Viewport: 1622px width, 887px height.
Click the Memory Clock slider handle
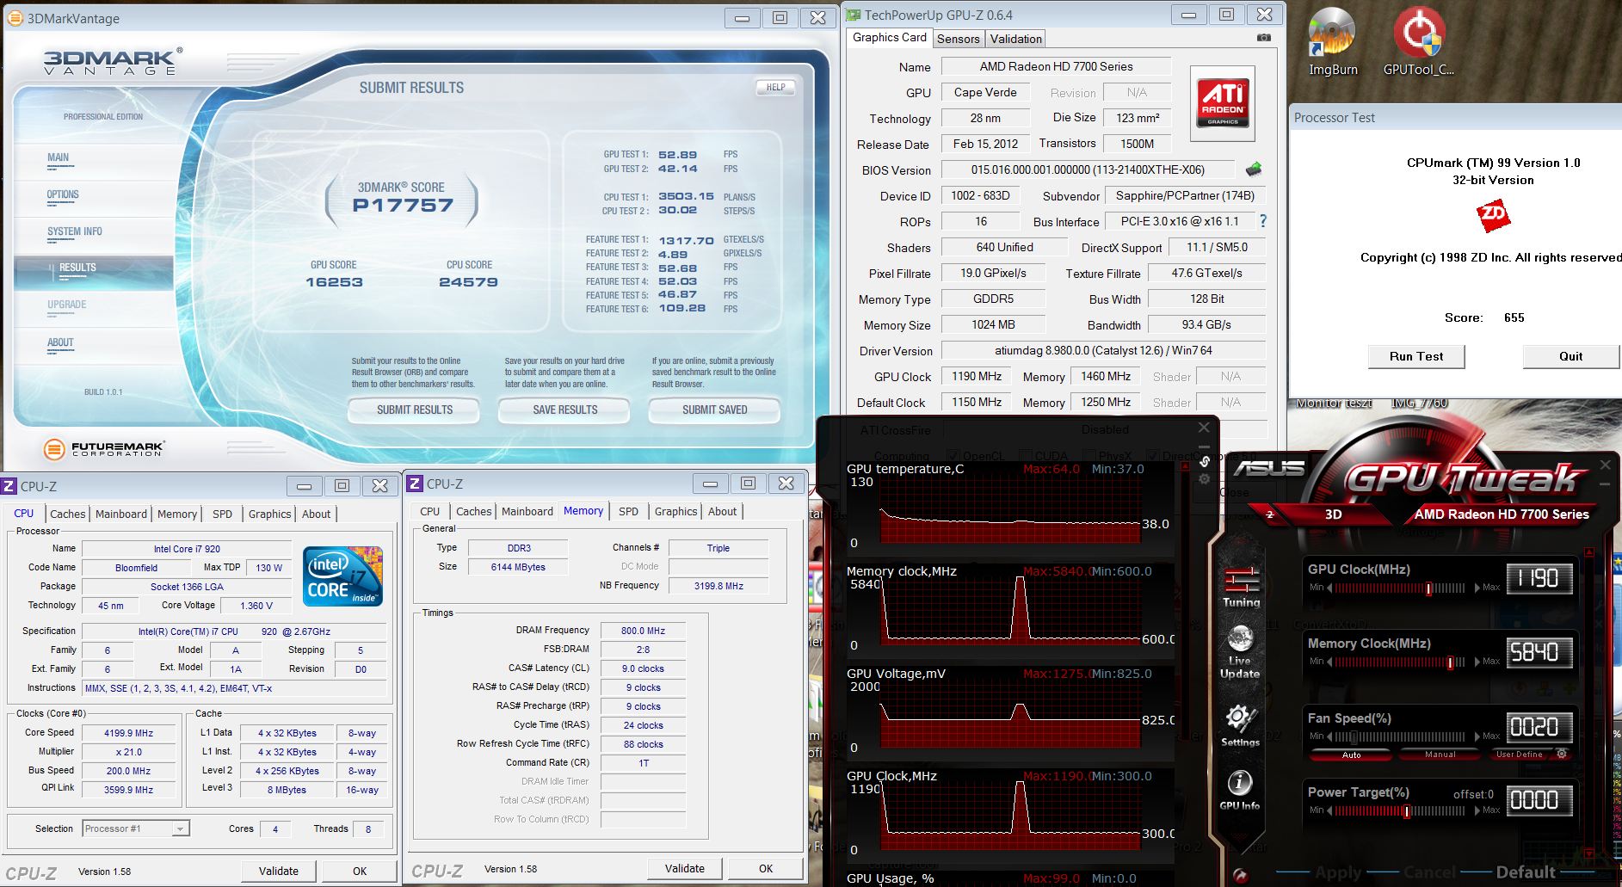pyautogui.click(x=1450, y=662)
